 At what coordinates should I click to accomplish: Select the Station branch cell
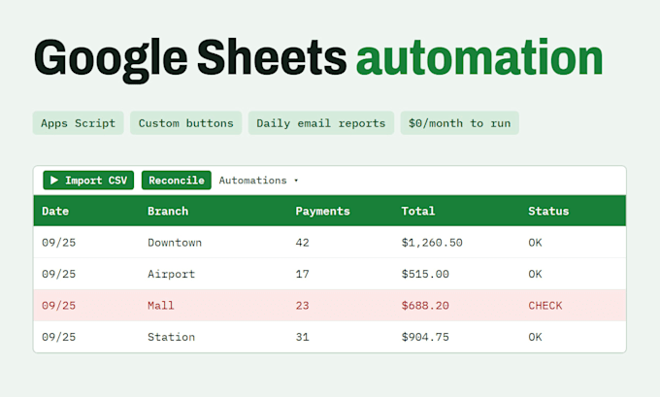(x=172, y=337)
